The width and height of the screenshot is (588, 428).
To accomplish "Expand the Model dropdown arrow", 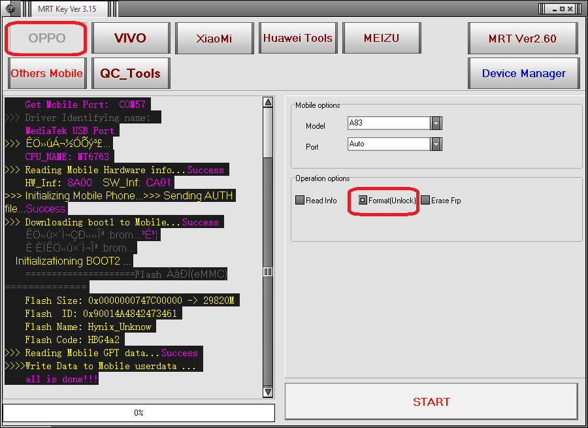I will [436, 123].
